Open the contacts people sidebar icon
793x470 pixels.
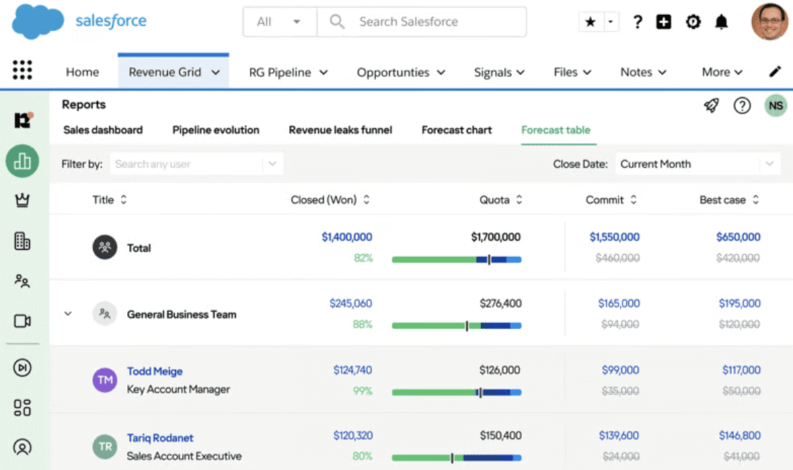coord(22,281)
